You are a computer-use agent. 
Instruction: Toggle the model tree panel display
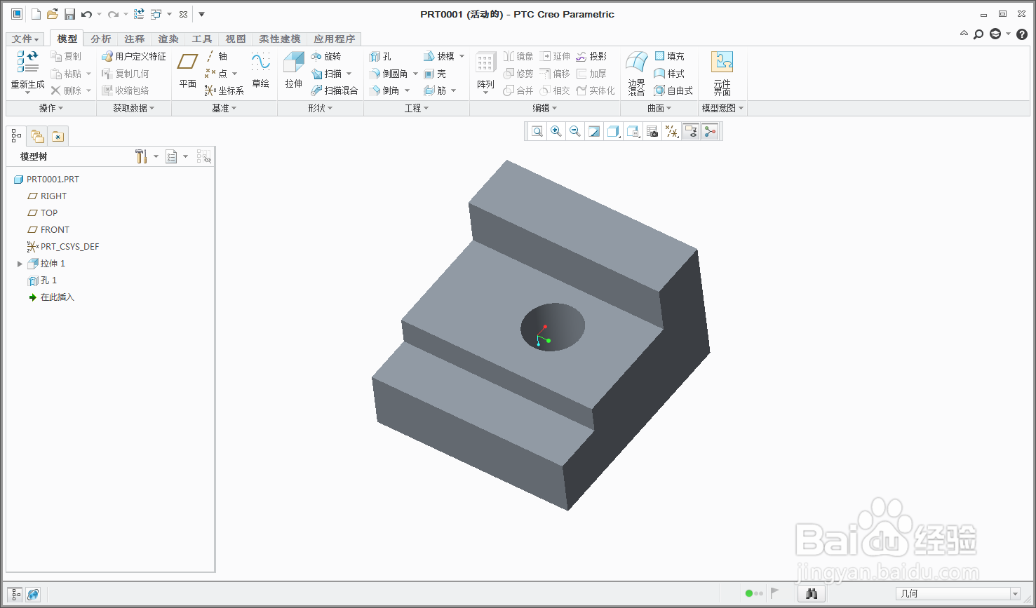point(15,594)
